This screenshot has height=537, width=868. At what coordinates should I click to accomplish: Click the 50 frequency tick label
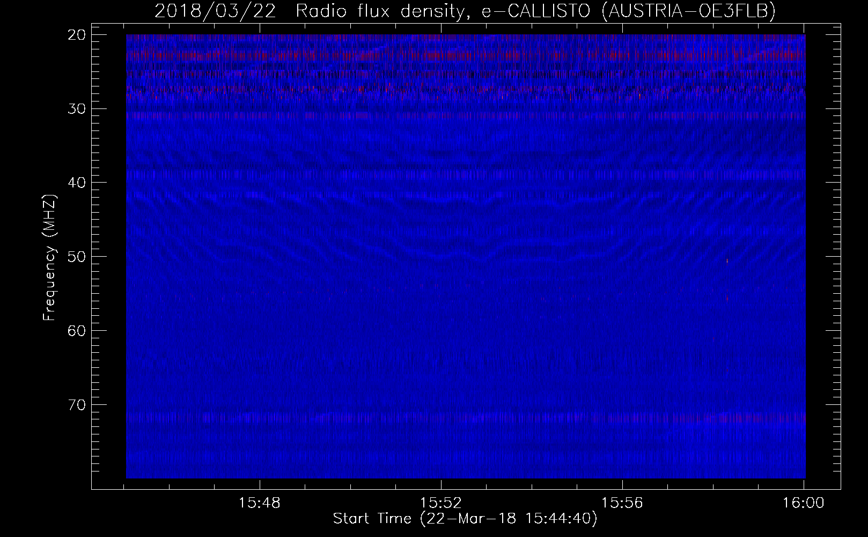[77, 256]
